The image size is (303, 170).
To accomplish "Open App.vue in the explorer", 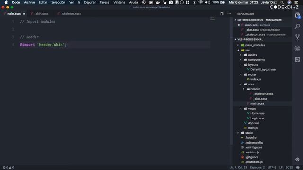I will click(253, 123).
